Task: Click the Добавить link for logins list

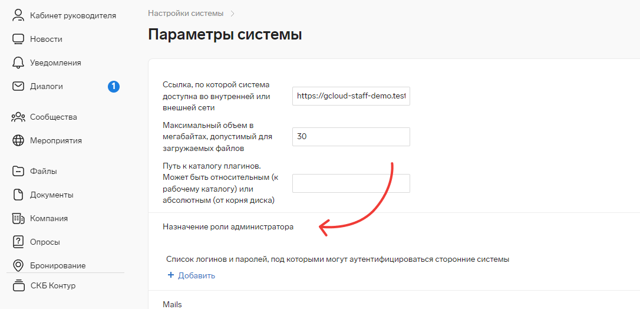Action: pos(196,275)
